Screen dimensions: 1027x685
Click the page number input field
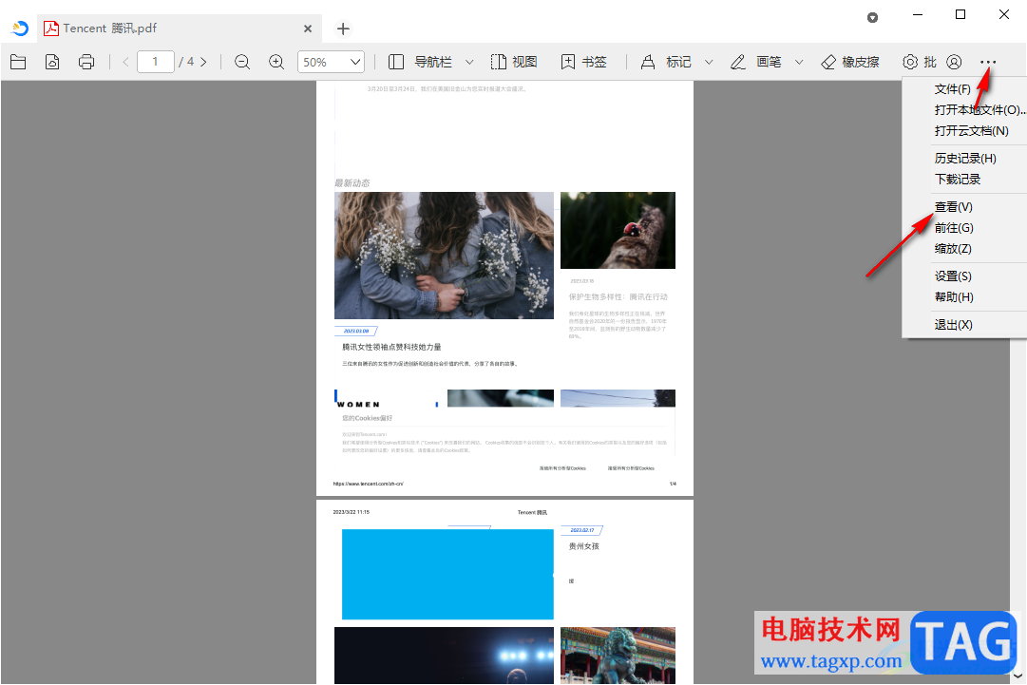click(155, 62)
